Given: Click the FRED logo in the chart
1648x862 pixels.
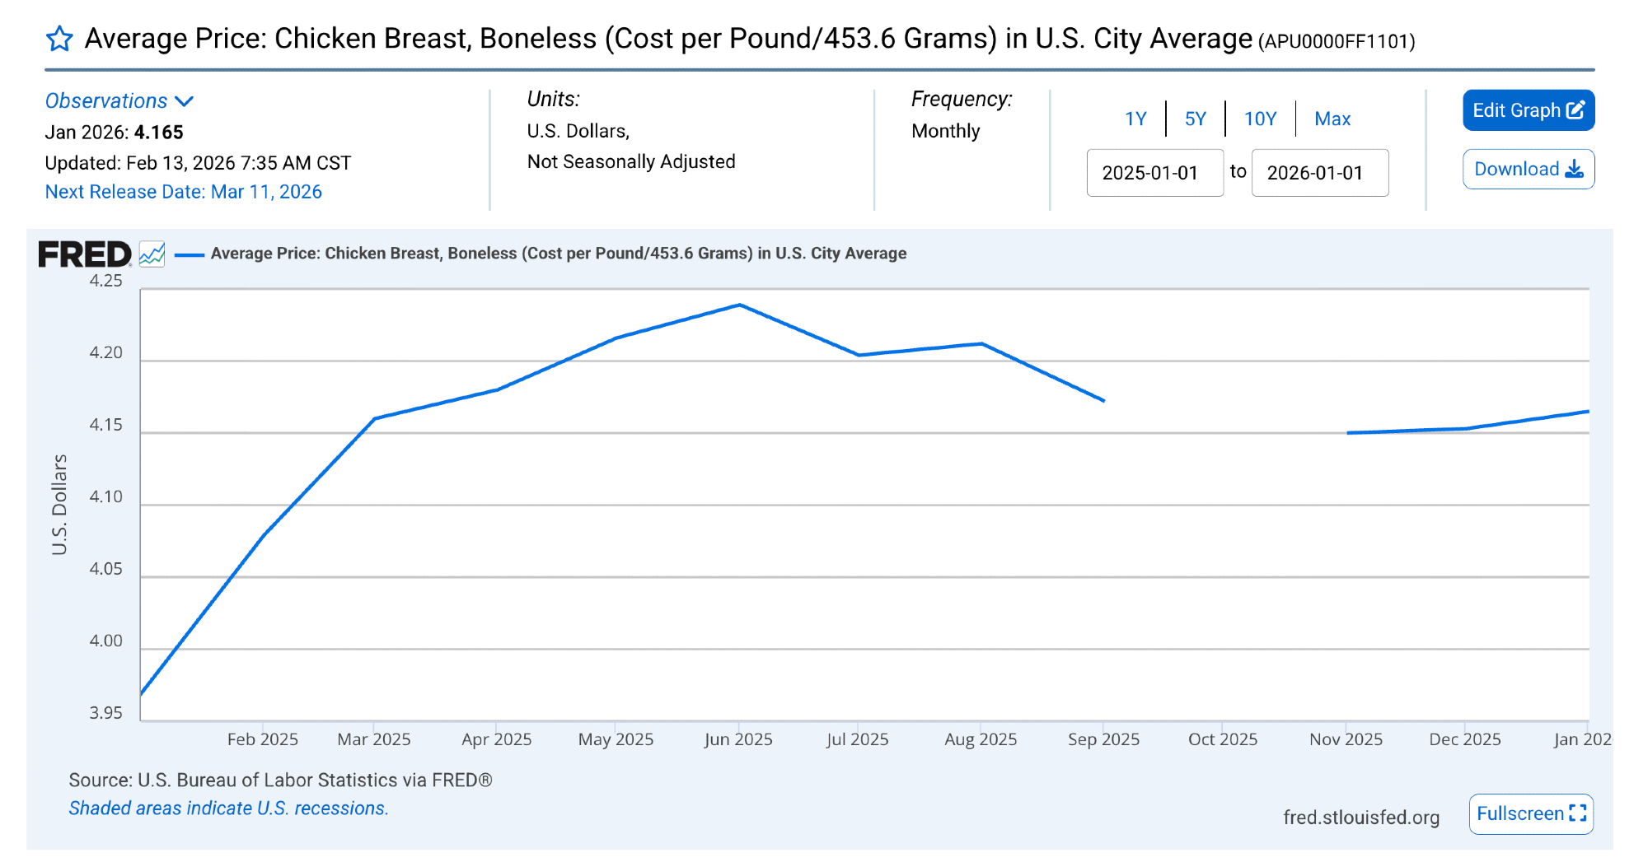Looking at the screenshot, I should point(84,254).
